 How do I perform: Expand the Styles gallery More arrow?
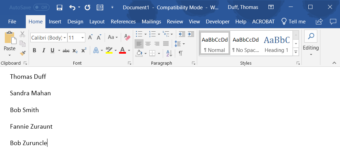[296, 52]
